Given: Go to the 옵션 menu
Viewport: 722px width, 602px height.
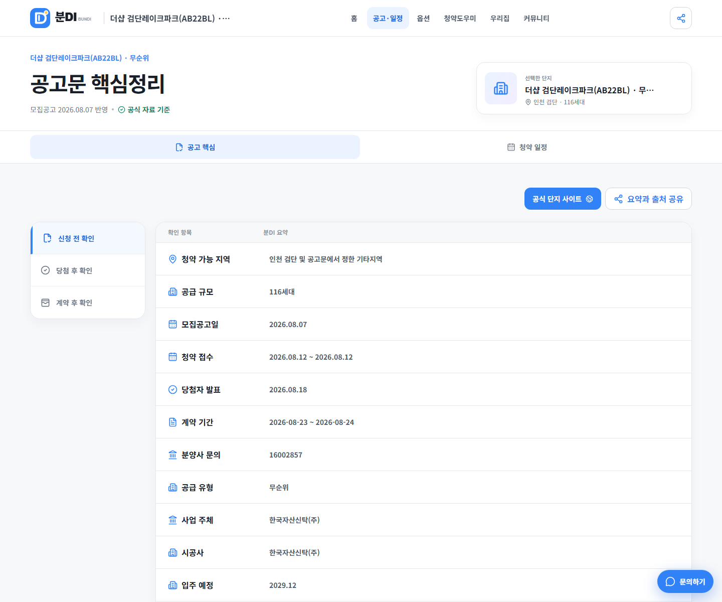Looking at the screenshot, I should 423,18.
